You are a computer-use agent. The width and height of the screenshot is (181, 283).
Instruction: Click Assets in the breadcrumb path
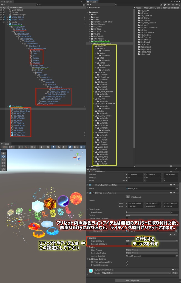(x=139, y=8)
